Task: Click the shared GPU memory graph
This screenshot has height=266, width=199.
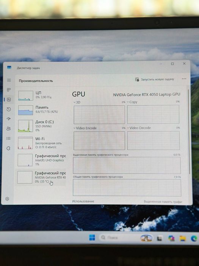Action: 127,188
